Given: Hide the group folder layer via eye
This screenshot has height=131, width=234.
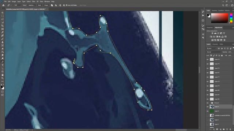Looking at the screenshot, I should pyautogui.click(x=207, y=103).
